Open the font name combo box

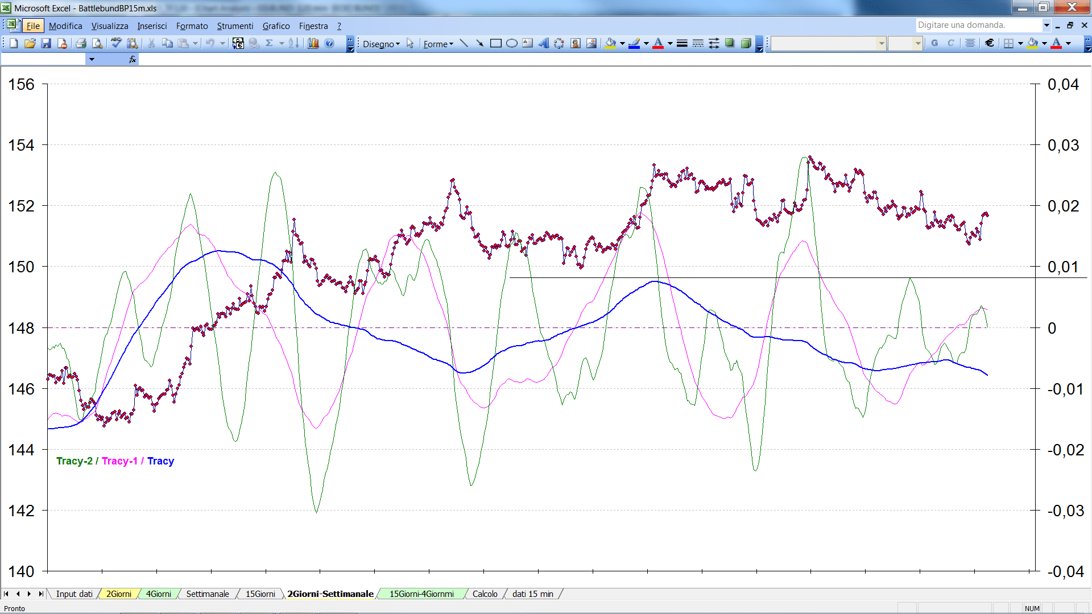coord(828,43)
